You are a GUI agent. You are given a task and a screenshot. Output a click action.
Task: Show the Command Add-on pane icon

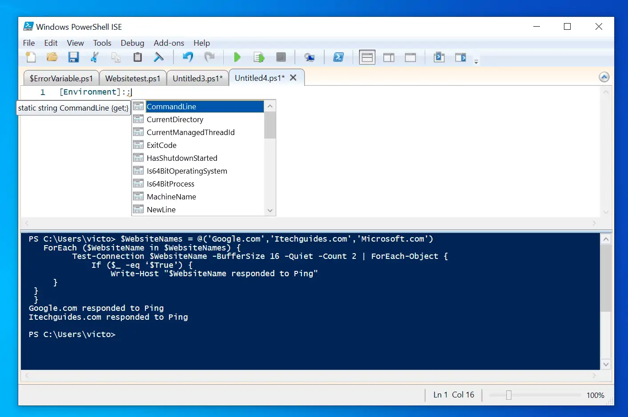click(460, 57)
